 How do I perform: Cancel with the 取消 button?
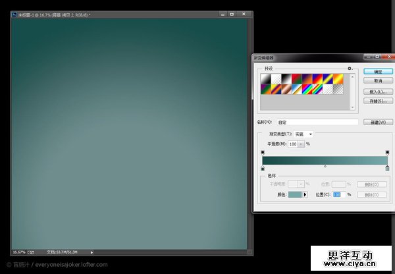(378, 80)
